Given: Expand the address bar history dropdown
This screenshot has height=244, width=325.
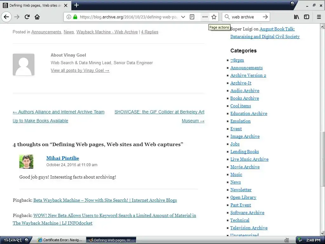Looking at the screenshot, I should point(183,17).
